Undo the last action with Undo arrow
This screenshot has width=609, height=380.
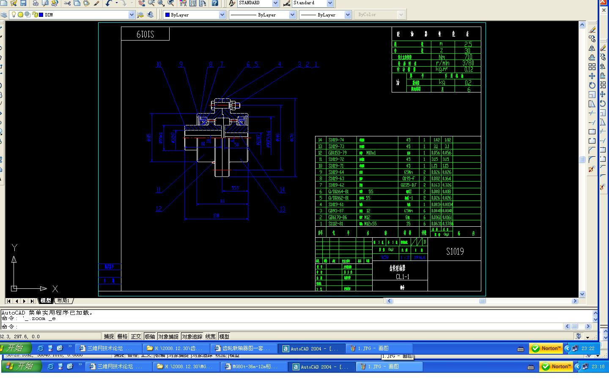[x=108, y=3]
